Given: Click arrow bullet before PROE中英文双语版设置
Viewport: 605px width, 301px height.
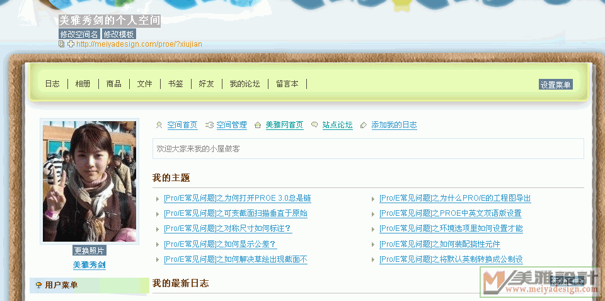Looking at the screenshot, I should click(373, 214).
